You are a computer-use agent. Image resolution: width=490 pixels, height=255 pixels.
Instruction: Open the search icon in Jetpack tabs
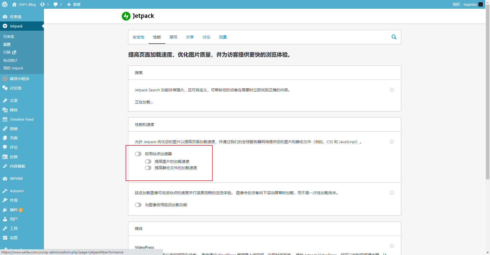[x=394, y=37]
